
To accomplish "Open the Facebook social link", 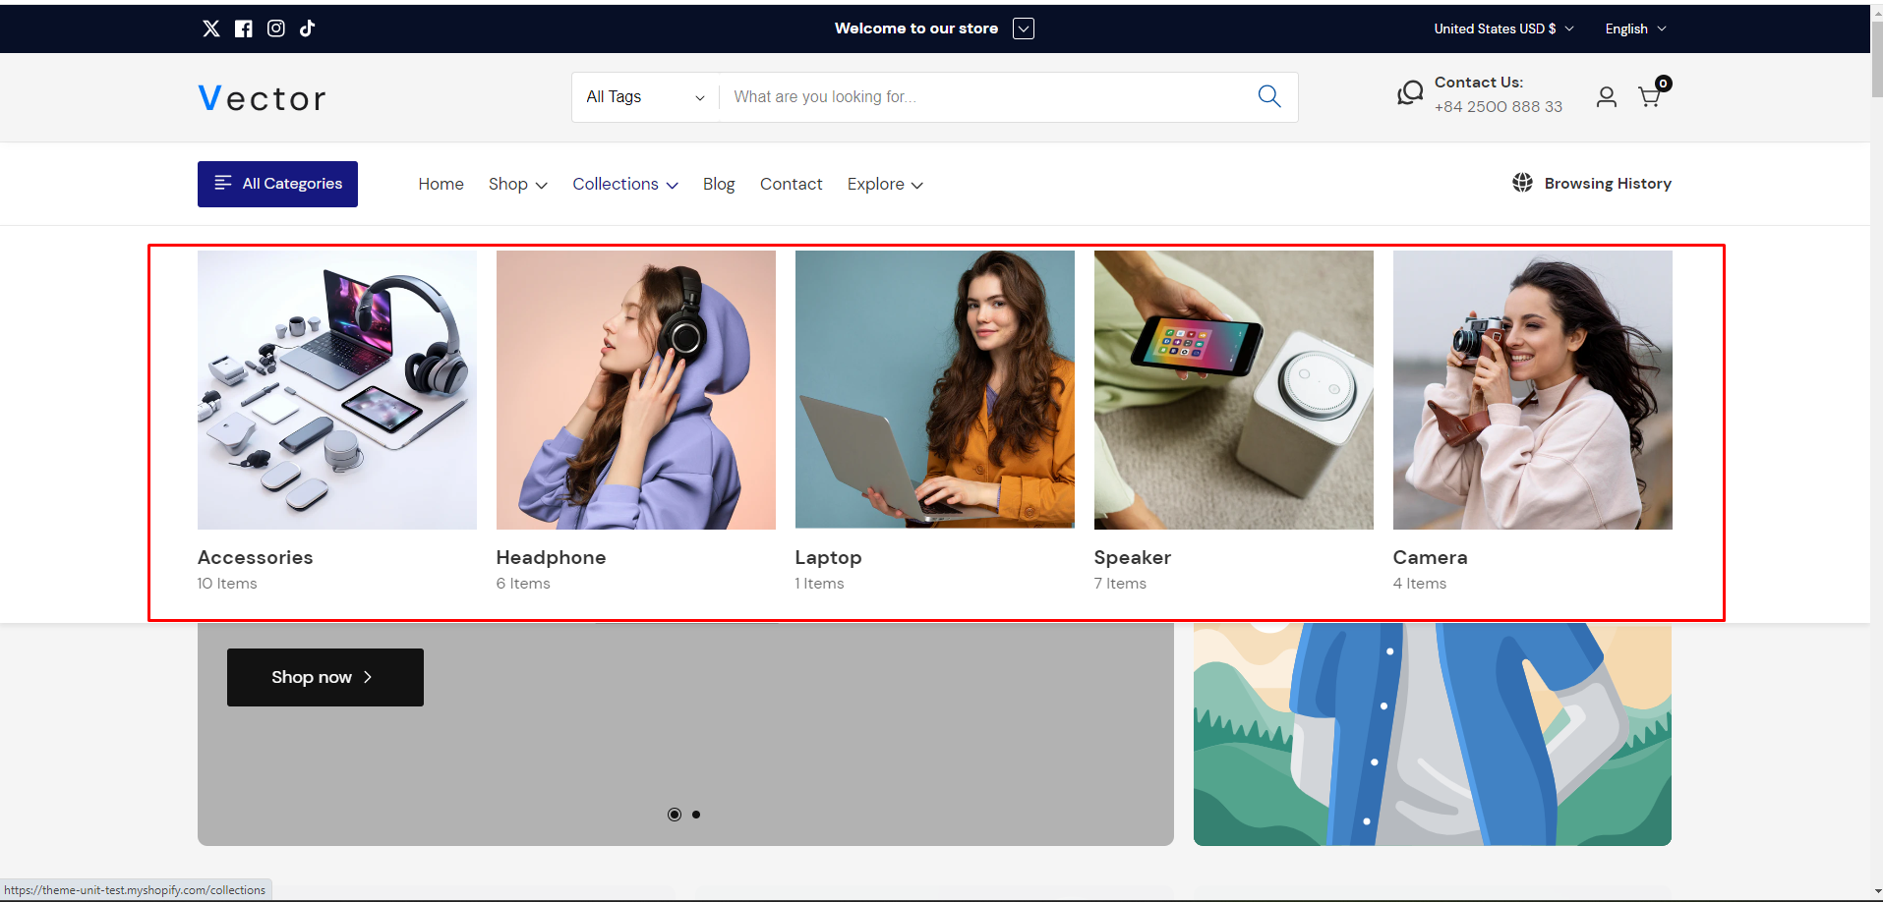I will 244,28.
